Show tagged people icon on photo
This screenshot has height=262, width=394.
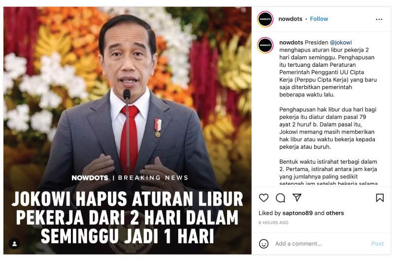14,244
